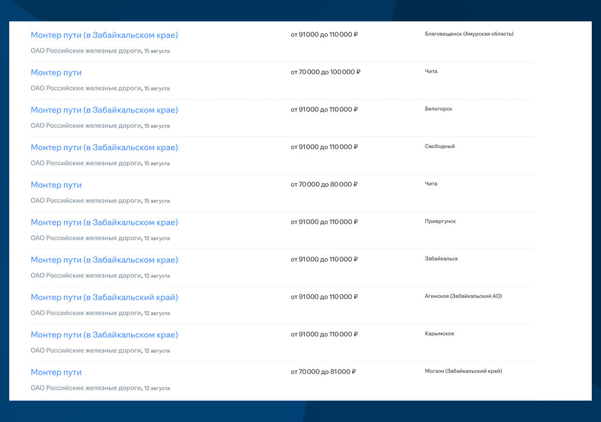Click the salary in the Забайкальск row
Image resolution: width=601 pixels, height=422 pixels.
tap(324, 260)
